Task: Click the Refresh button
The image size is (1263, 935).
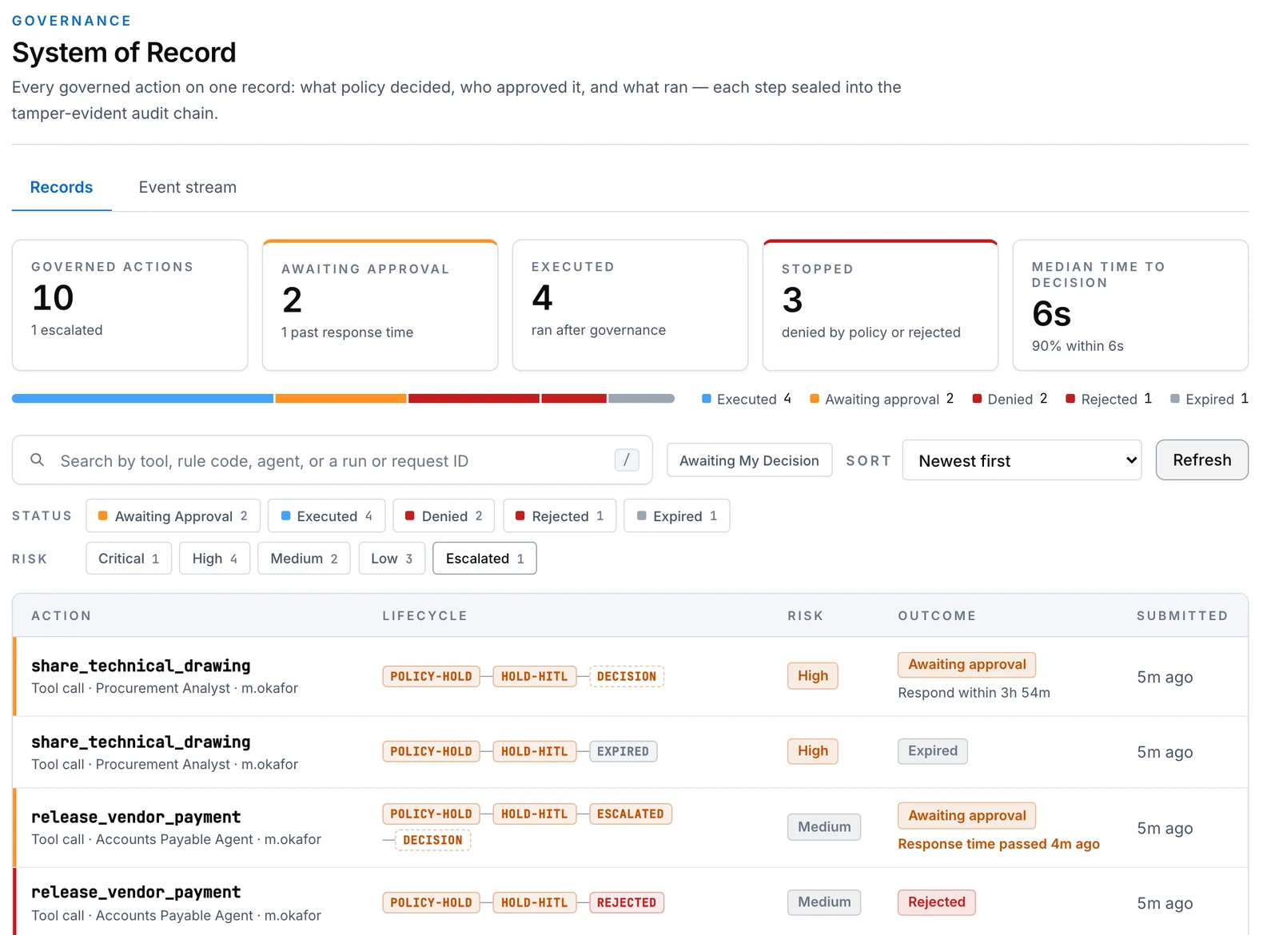Action: (1201, 460)
